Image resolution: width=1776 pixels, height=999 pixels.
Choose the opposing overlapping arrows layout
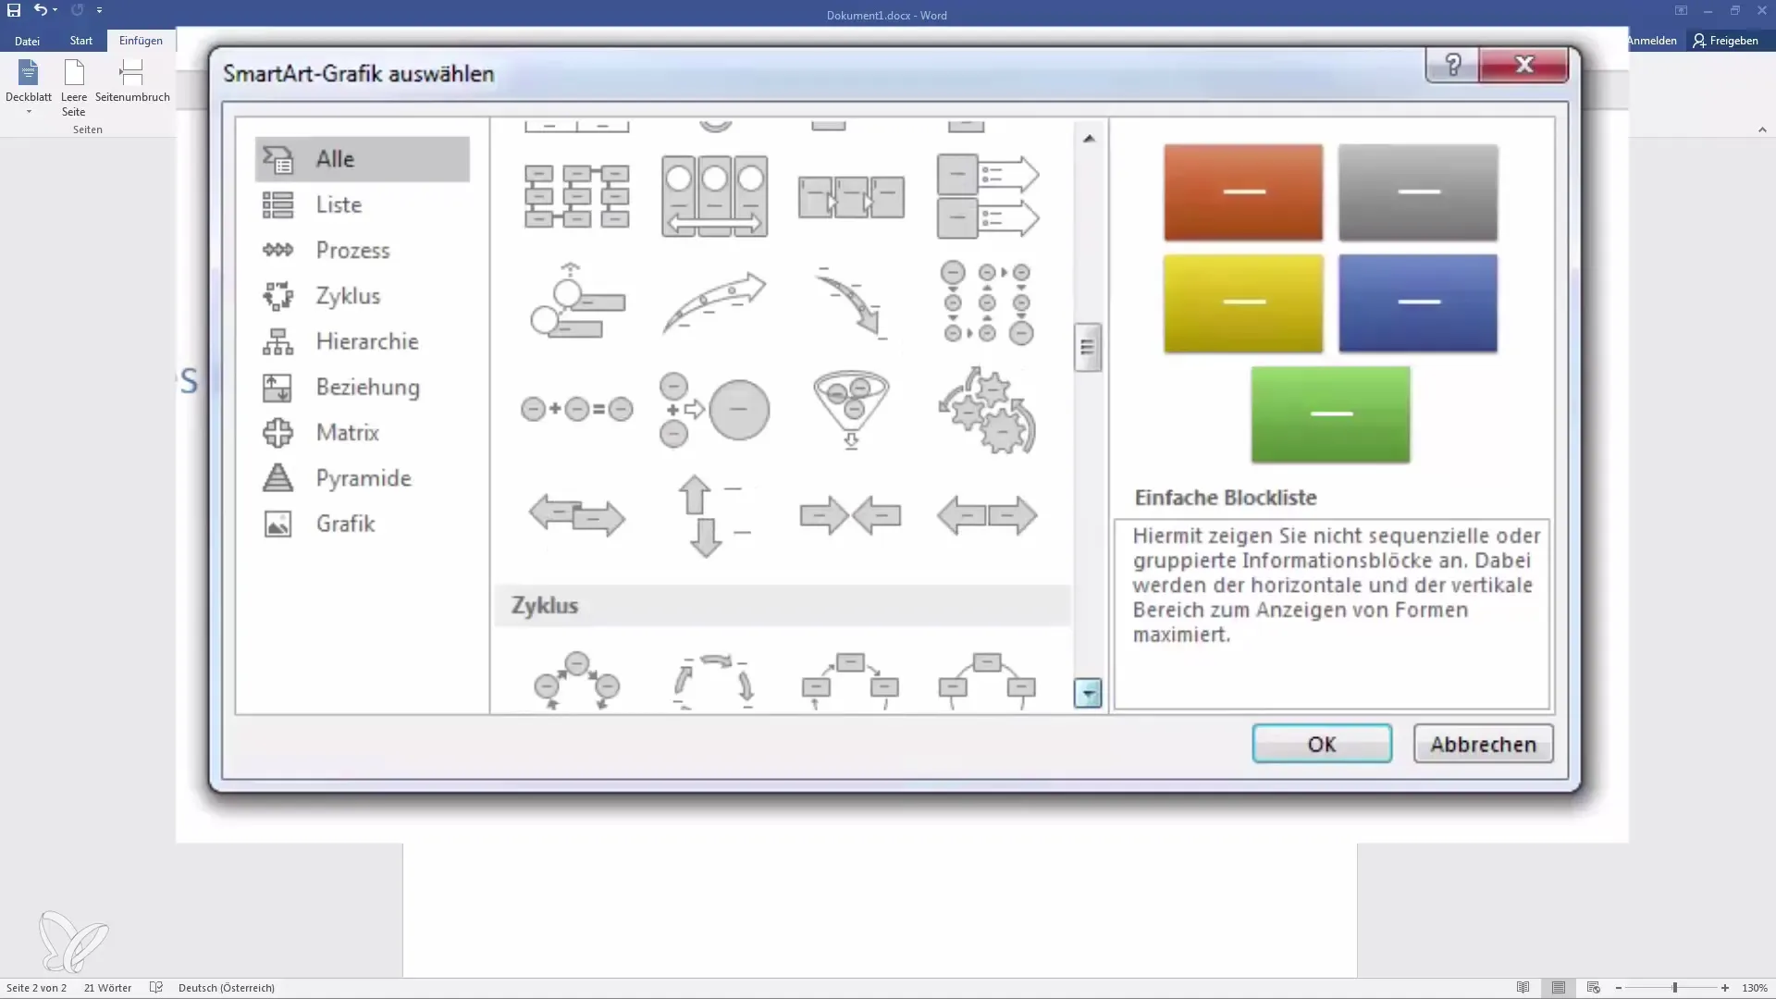(577, 515)
